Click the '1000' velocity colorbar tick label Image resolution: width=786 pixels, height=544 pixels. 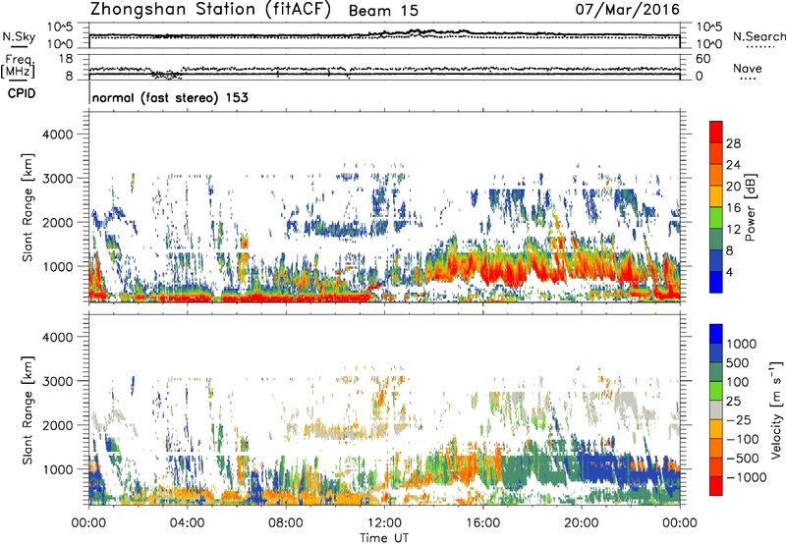coord(742,344)
